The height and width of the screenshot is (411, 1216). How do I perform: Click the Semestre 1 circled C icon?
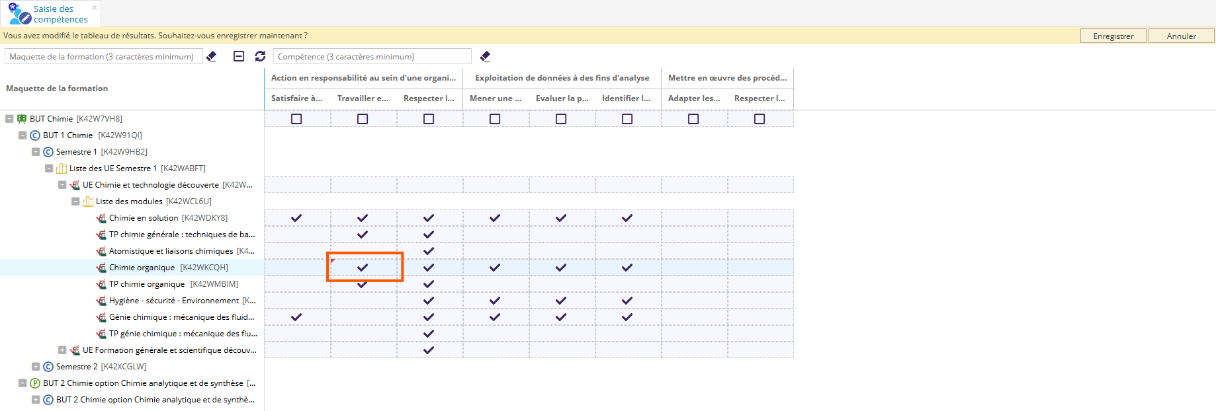tap(48, 152)
